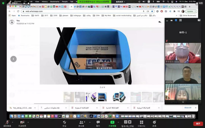
Task: Open new Chrome tab with plus
Action: (190, 7)
